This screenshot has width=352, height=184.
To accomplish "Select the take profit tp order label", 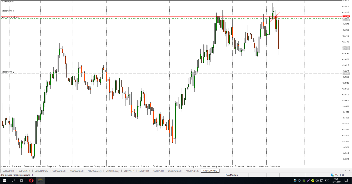I will coord(8,72).
